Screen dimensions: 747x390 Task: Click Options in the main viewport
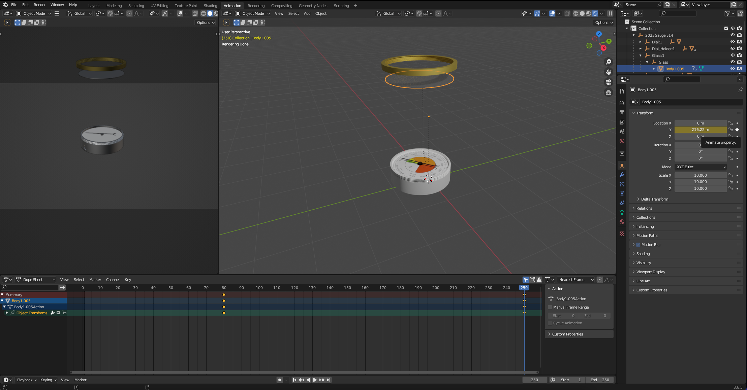pos(603,23)
